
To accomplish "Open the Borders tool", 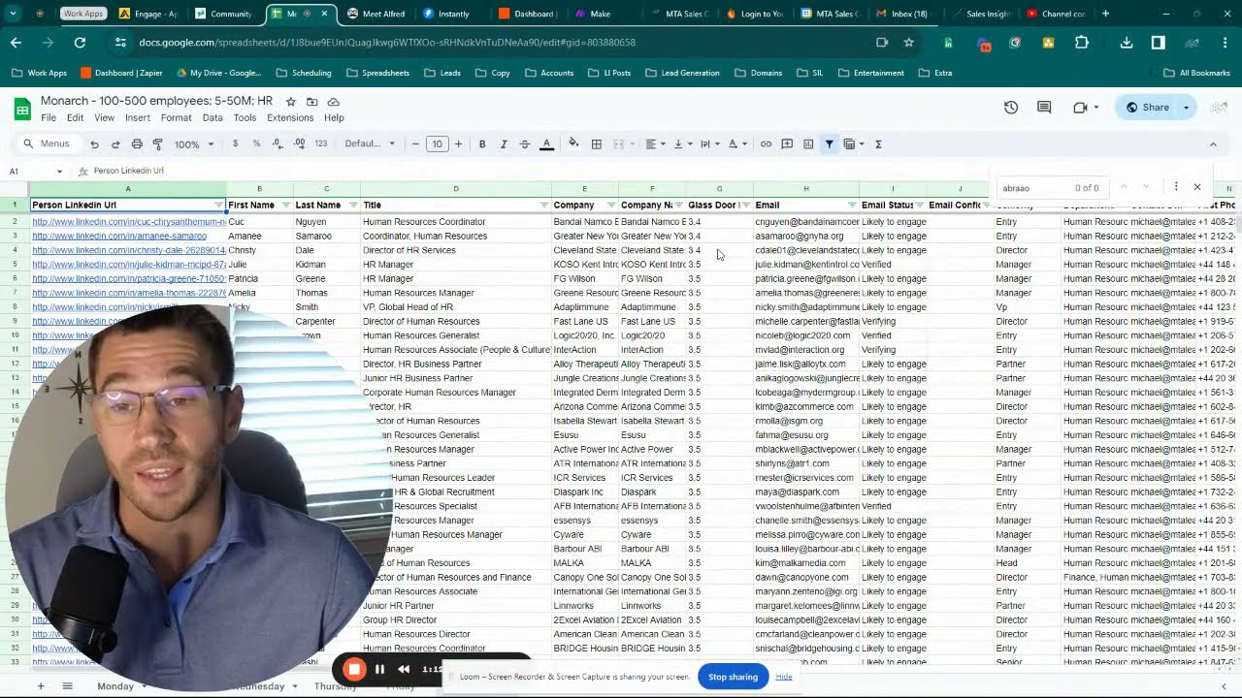I will click(x=597, y=143).
